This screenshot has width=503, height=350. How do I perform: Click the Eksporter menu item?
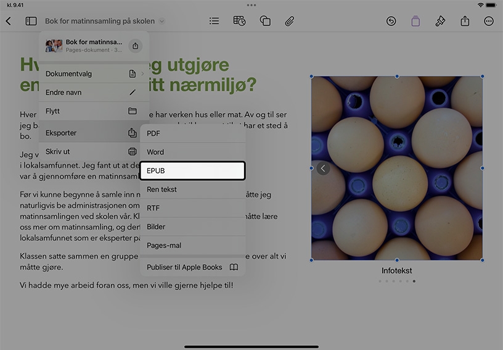click(x=89, y=133)
